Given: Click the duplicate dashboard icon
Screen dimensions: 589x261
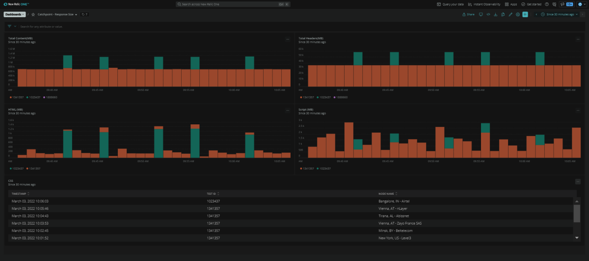Looking at the screenshot, I should tap(503, 14).
